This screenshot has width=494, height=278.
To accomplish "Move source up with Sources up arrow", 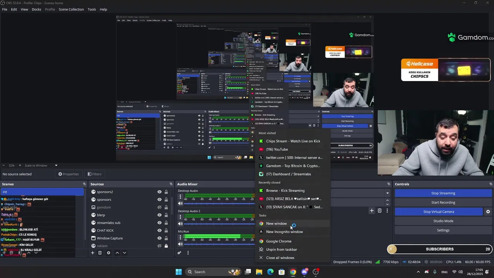I will [117, 253].
